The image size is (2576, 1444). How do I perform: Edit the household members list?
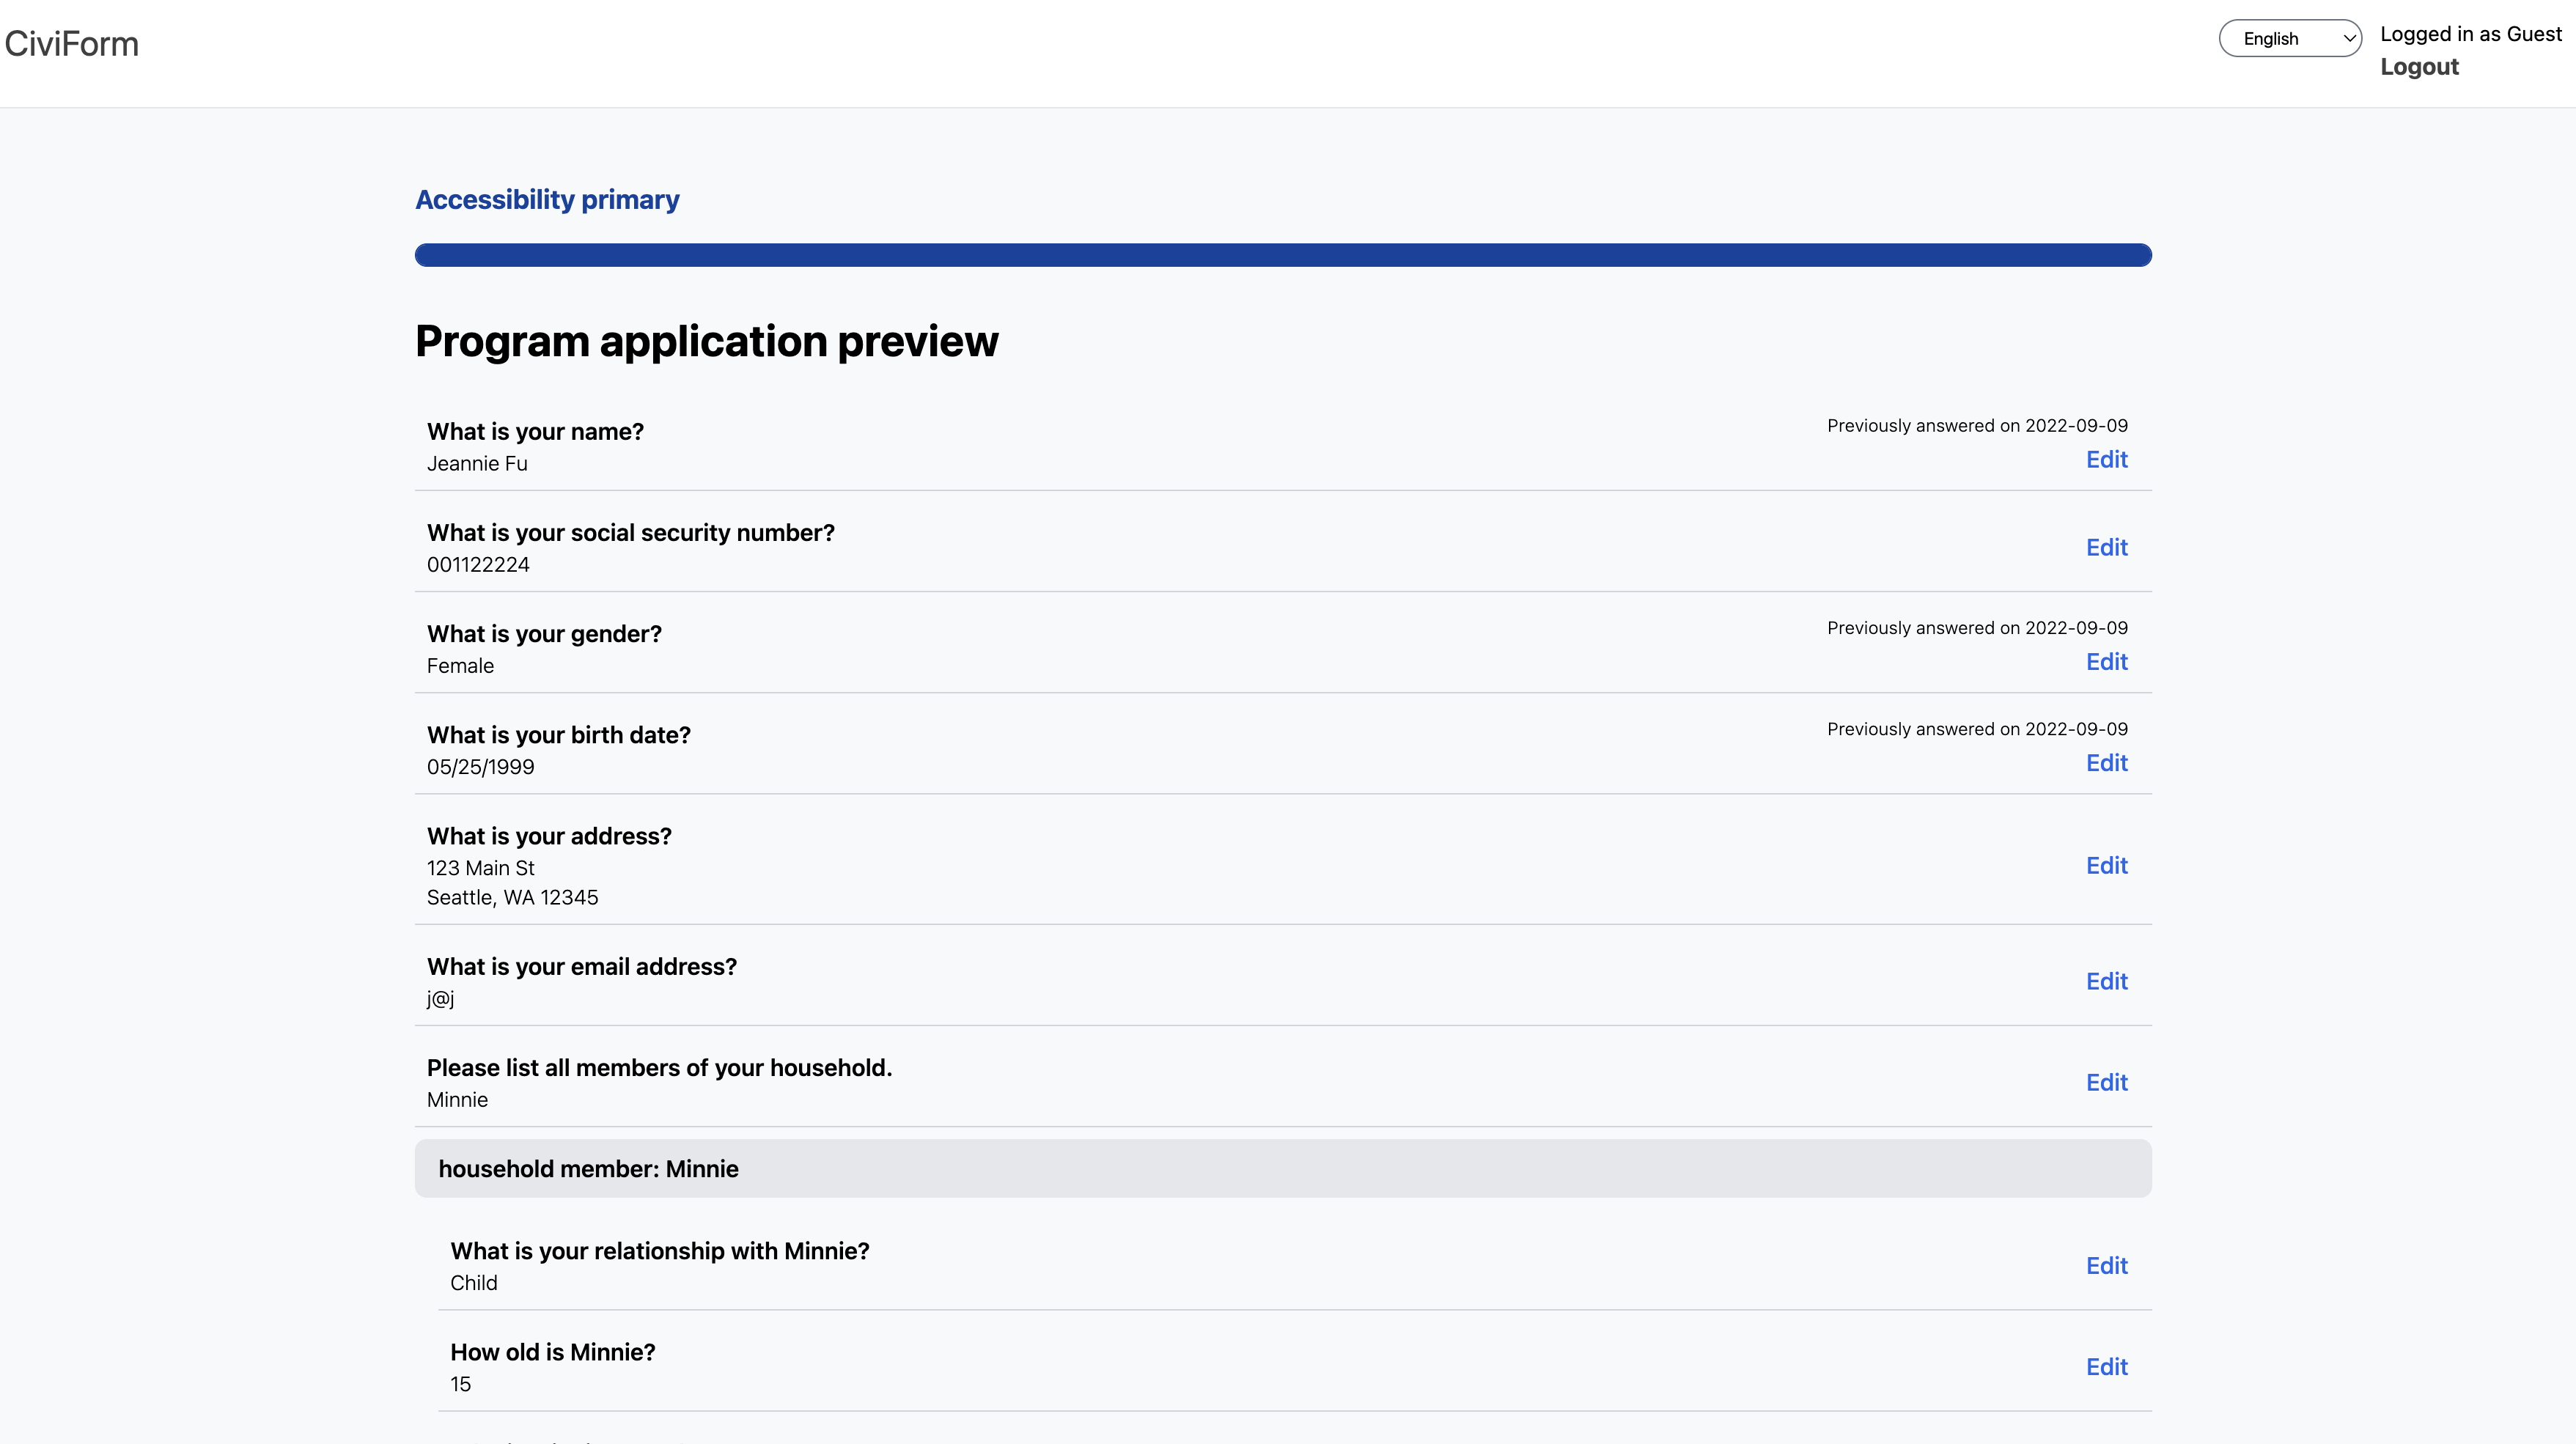2107,1082
